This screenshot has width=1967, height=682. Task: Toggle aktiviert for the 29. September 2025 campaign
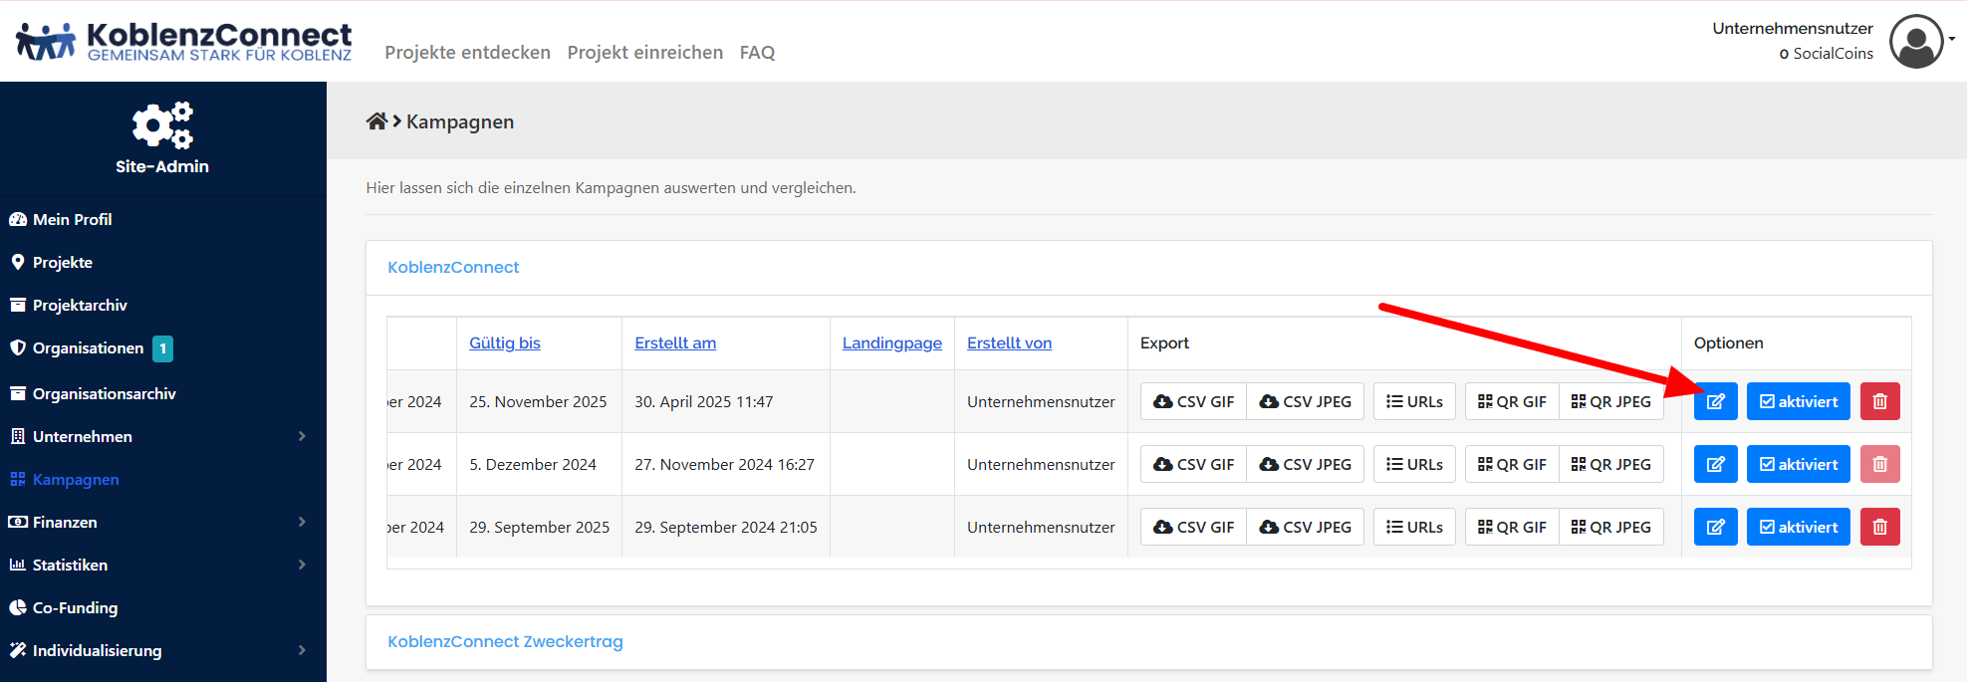[x=1798, y=527]
